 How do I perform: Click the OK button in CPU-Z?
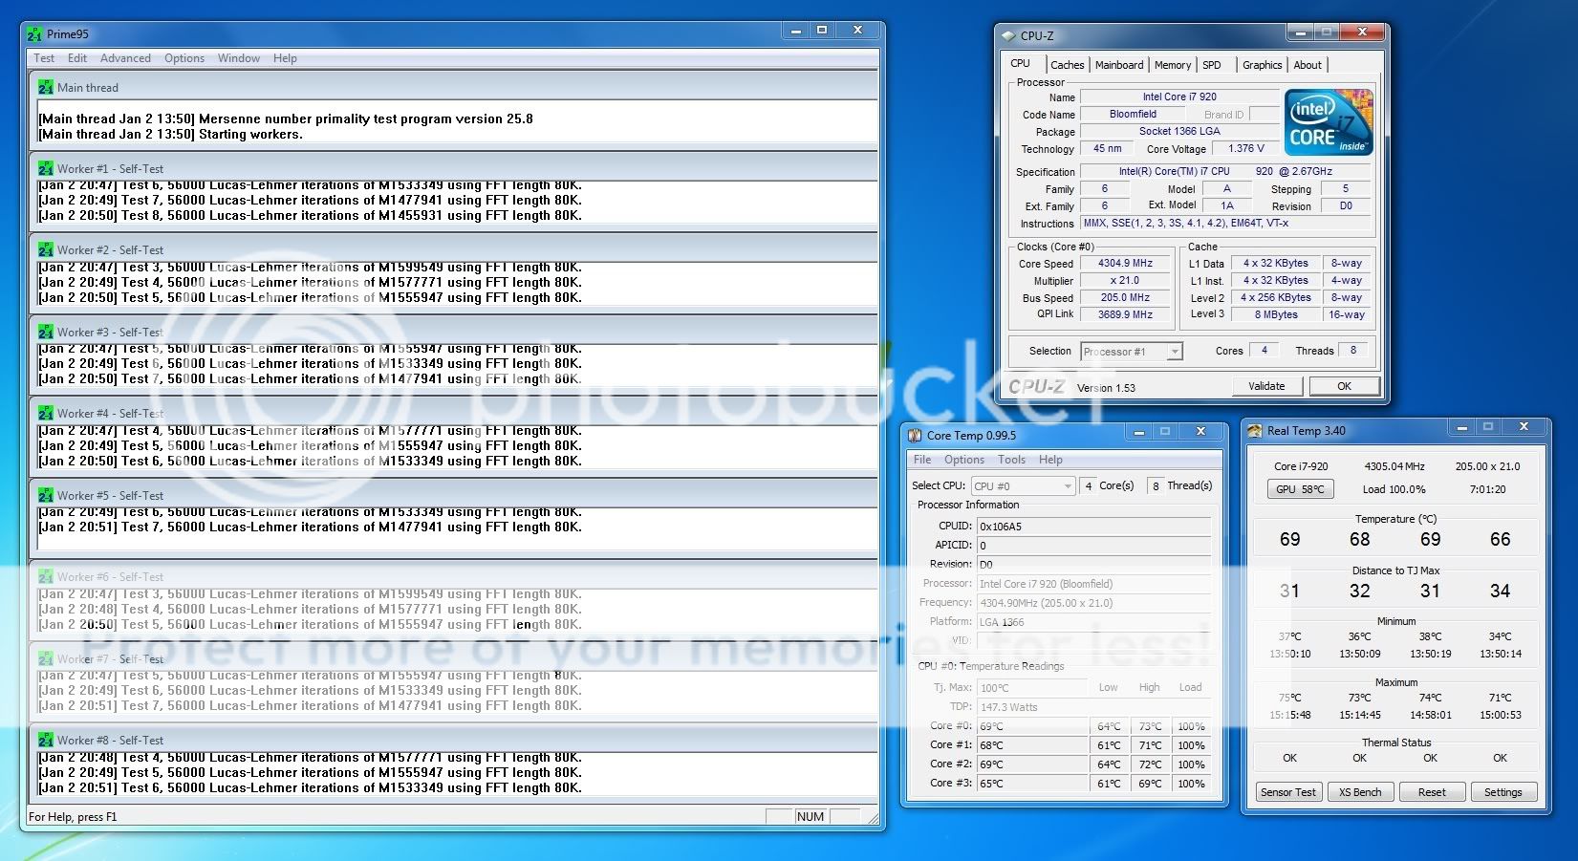(1344, 386)
